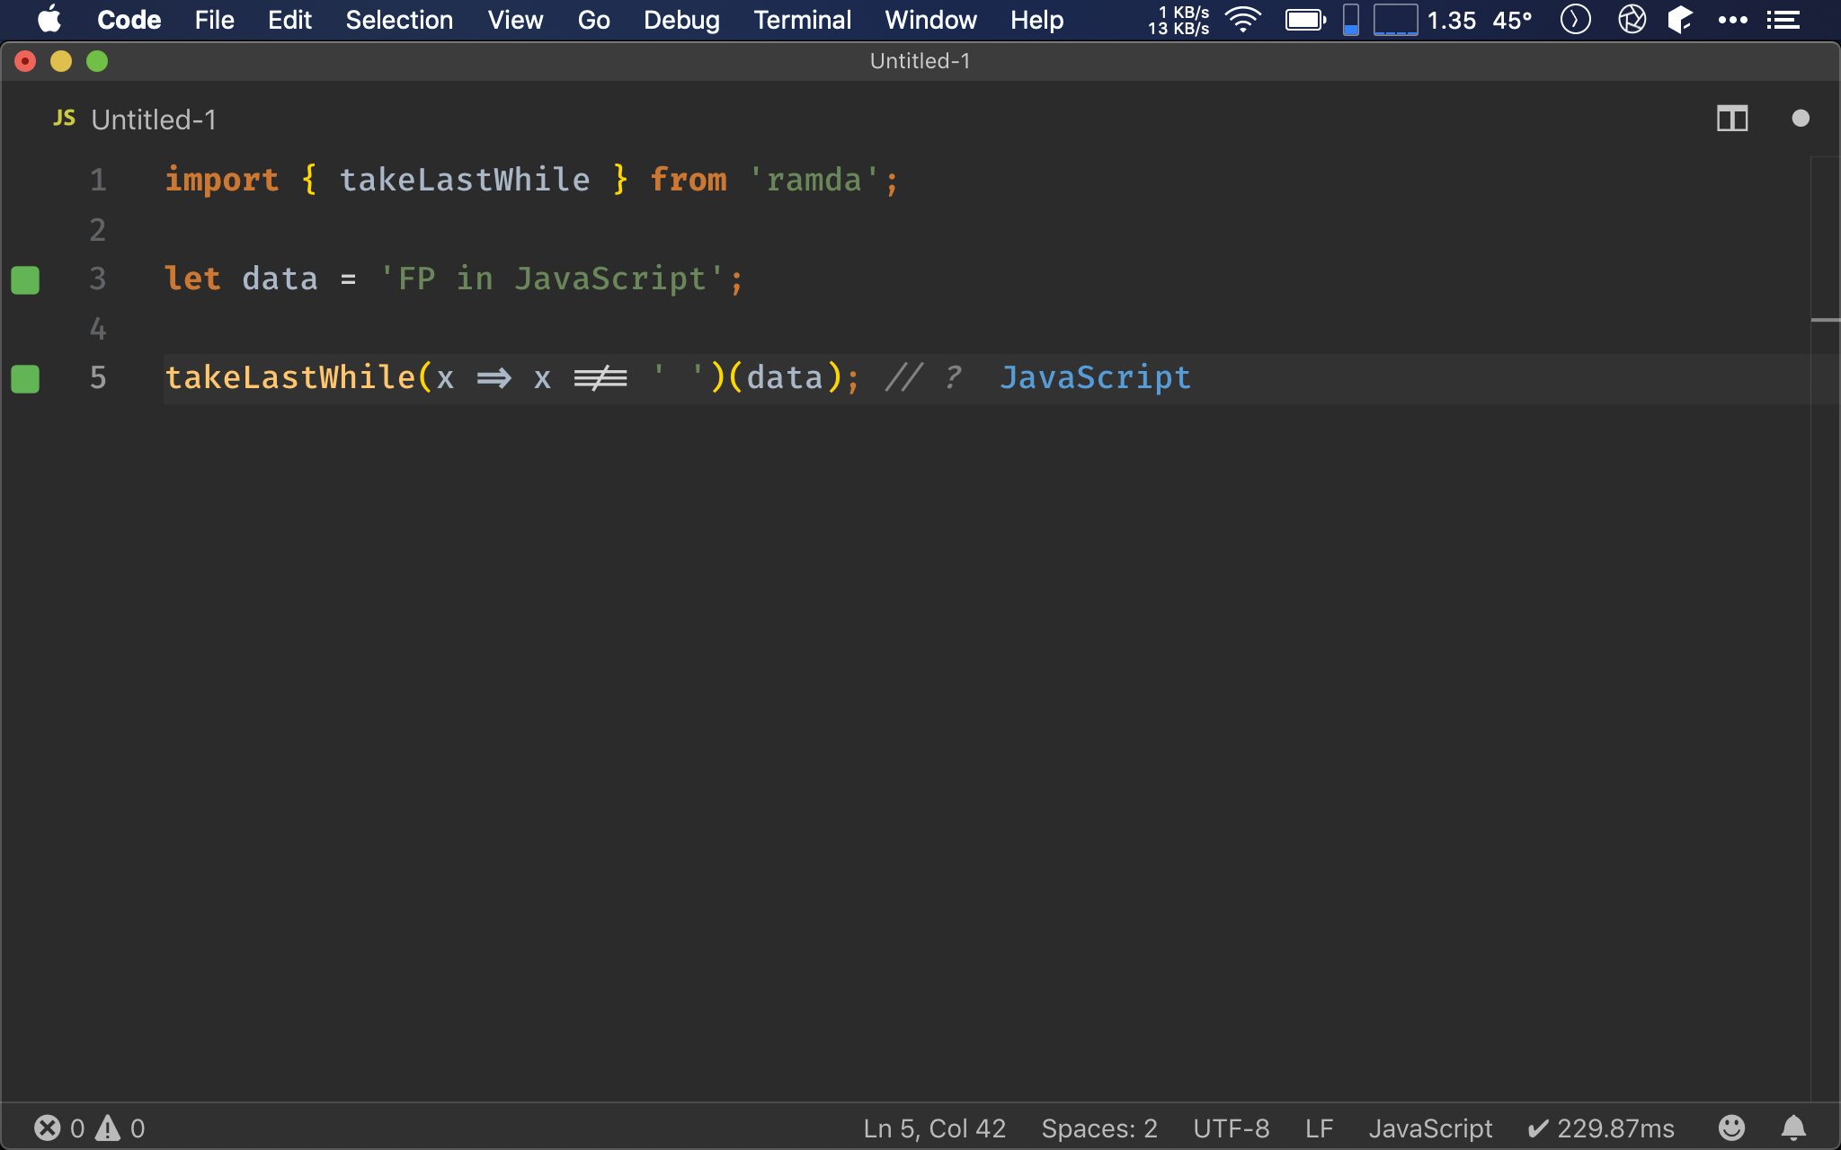The image size is (1841, 1150).
Task: Click the Debug menu item
Action: [x=681, y=17]
